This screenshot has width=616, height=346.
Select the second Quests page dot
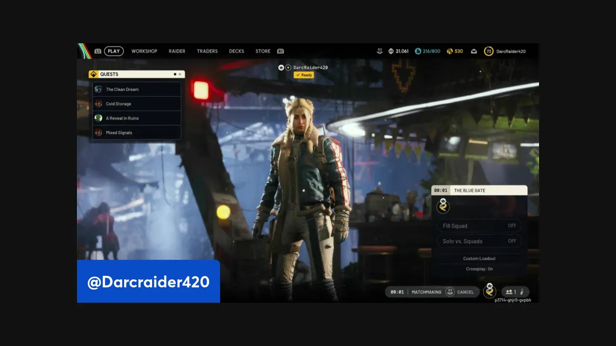(180, 74)
